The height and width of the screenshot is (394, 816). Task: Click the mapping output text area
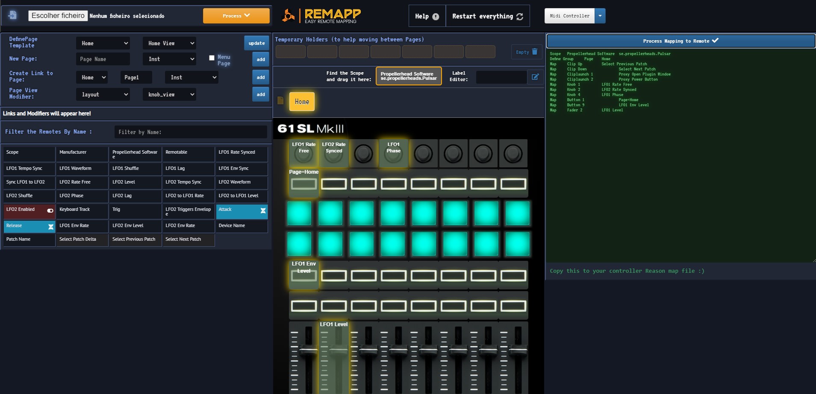tap(680, 155)
